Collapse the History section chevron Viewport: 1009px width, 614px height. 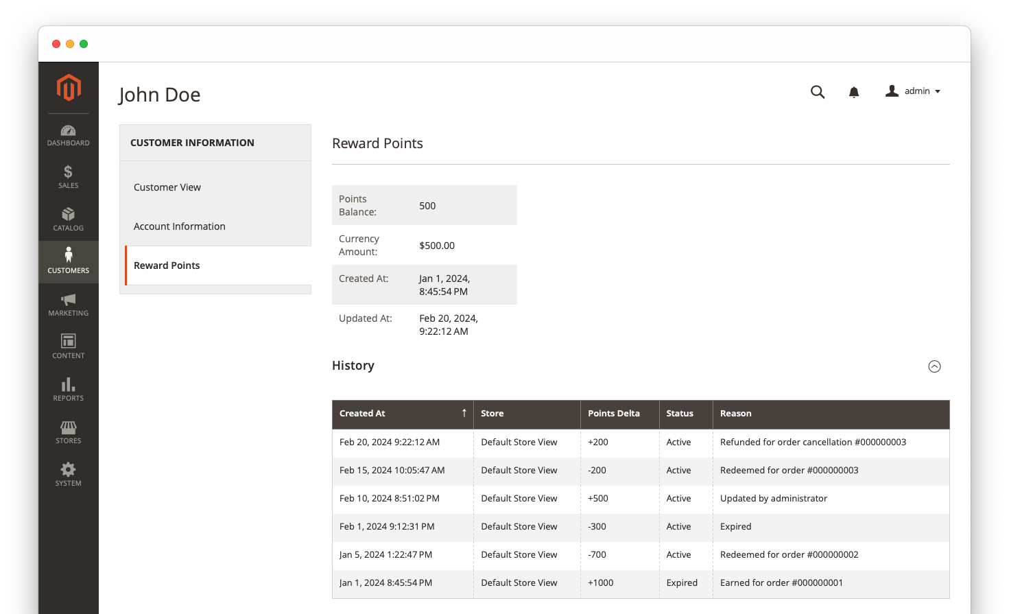934,366
